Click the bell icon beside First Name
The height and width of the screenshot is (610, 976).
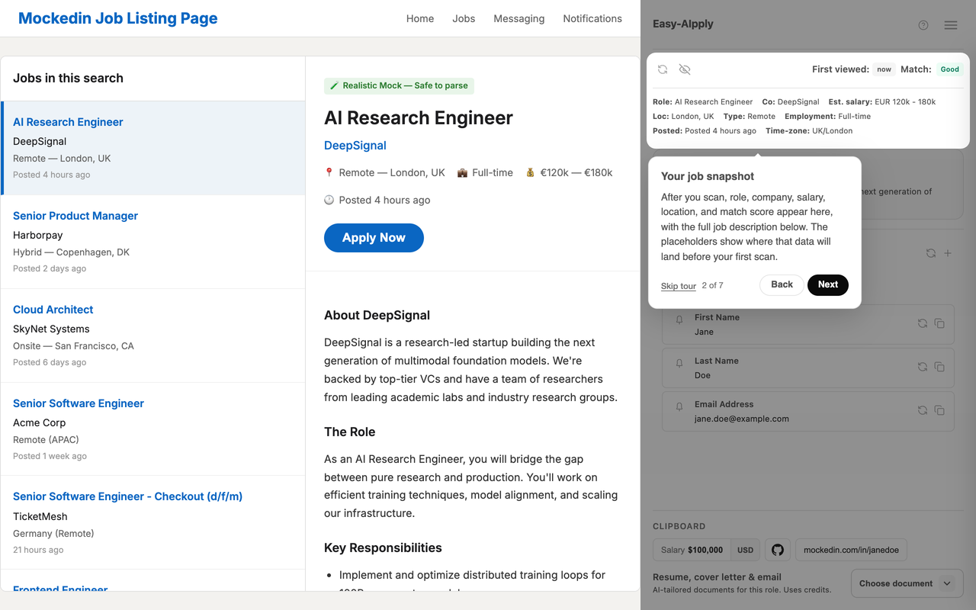pyautogui.click(x=679, y=320)
